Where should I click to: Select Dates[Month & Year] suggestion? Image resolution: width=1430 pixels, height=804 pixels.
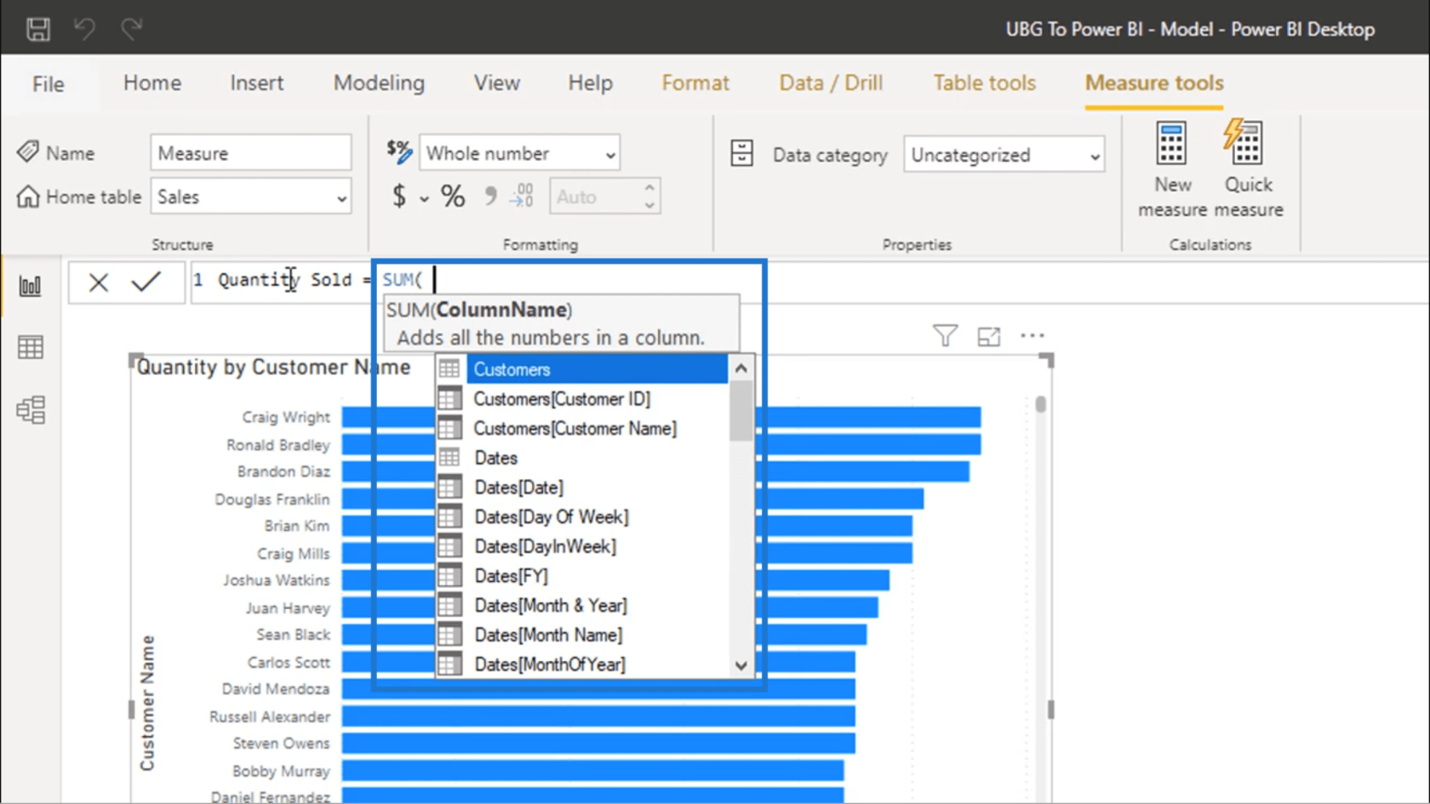pyautogui.click(x=582, y=605)
